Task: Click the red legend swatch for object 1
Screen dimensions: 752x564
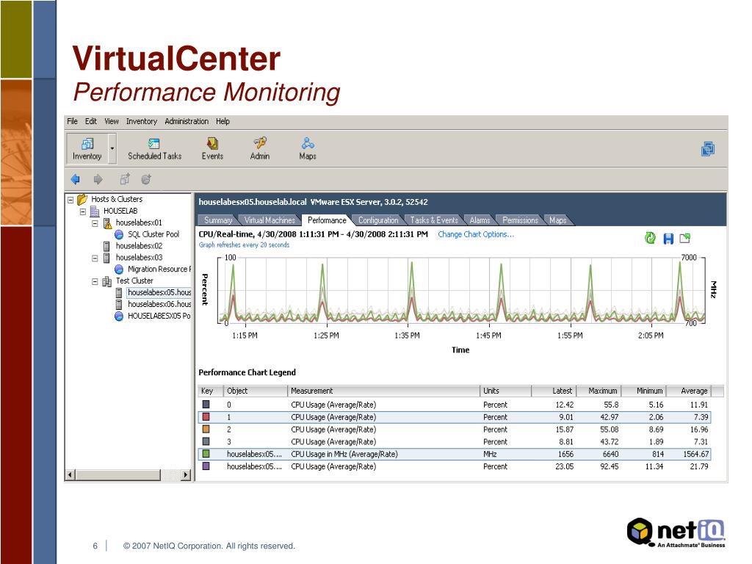Action: (x=206, y=417)
